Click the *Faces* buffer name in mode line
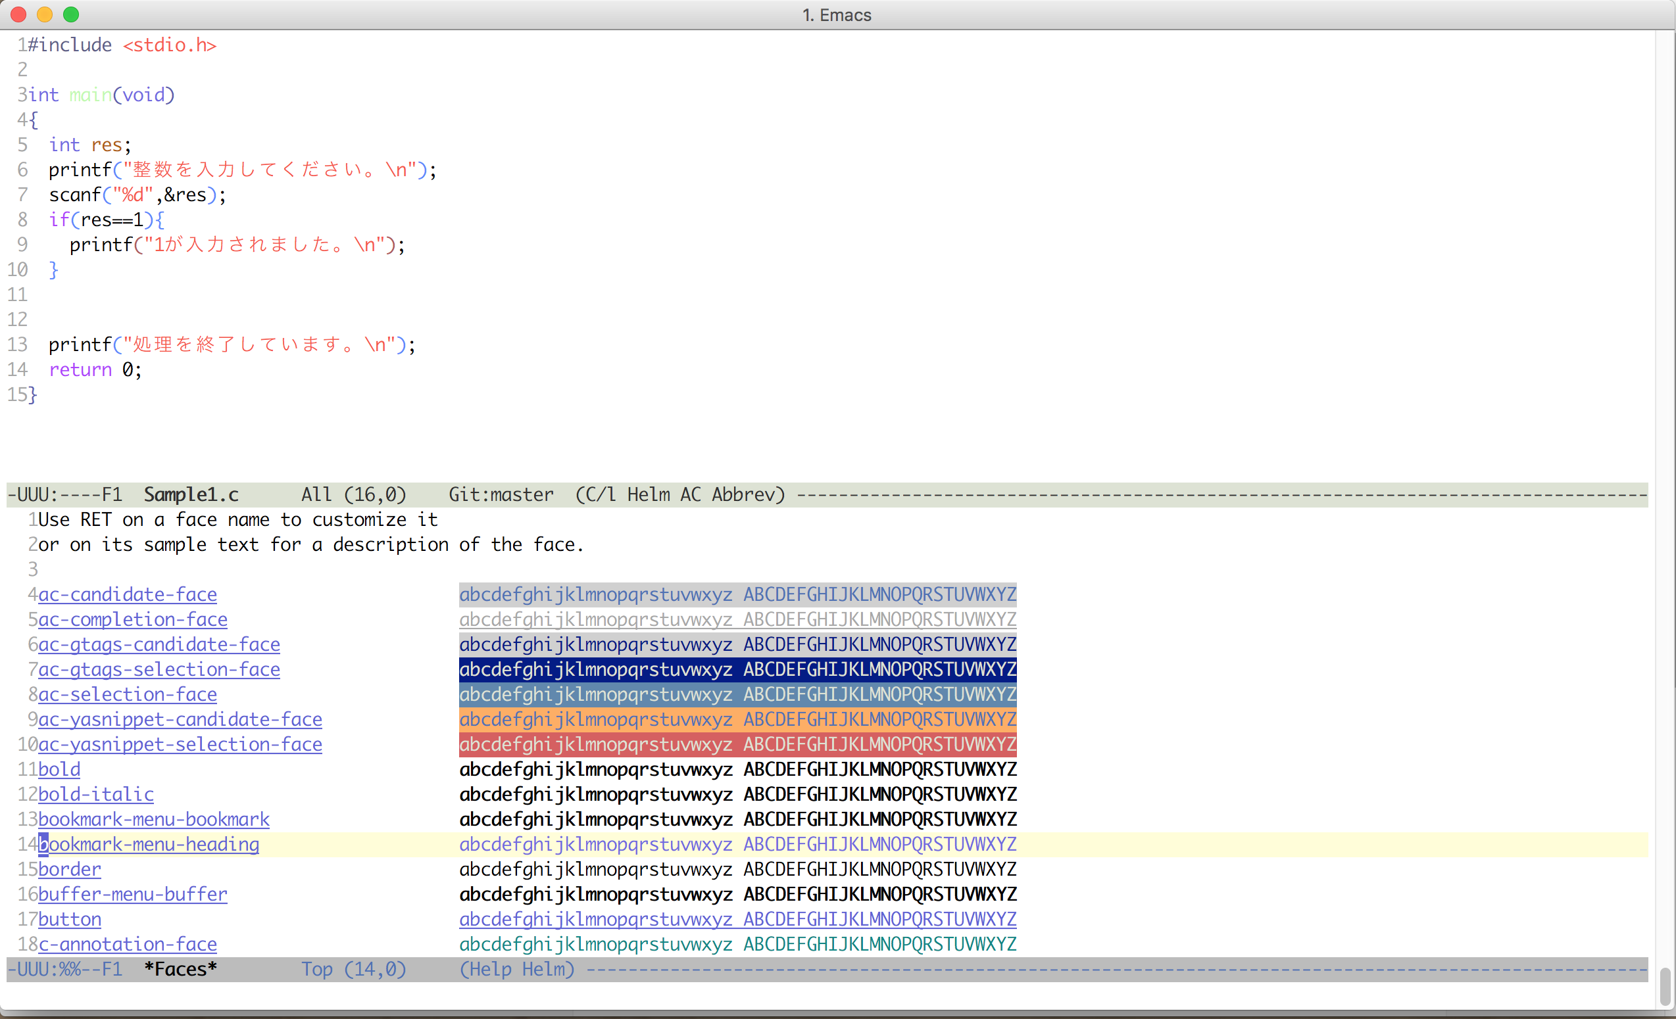This screenshot has height=1019, width=1676. click(x=180, y=968)
